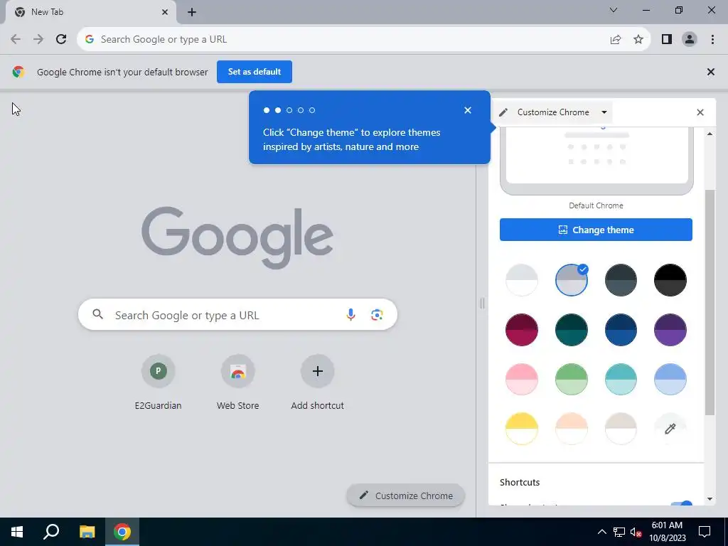Open the side panel icon in toolbar

(x=667, y=40)
